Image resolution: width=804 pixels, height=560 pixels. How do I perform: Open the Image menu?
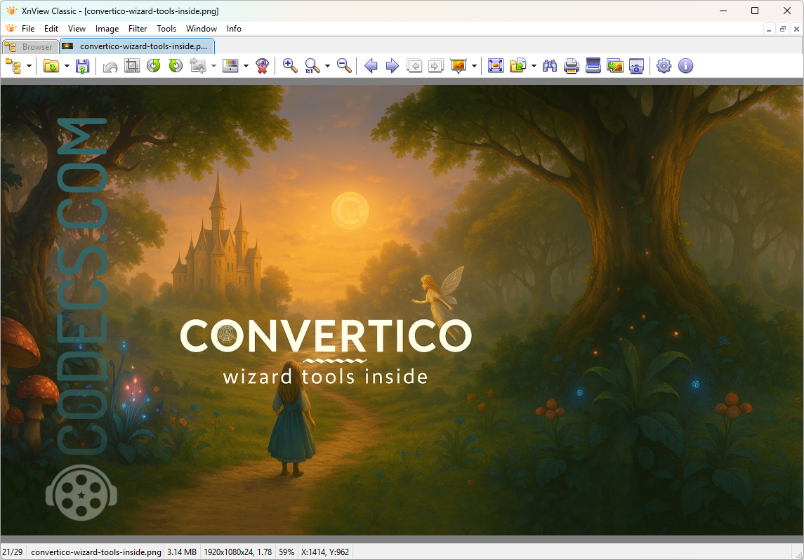coord(107,29)
